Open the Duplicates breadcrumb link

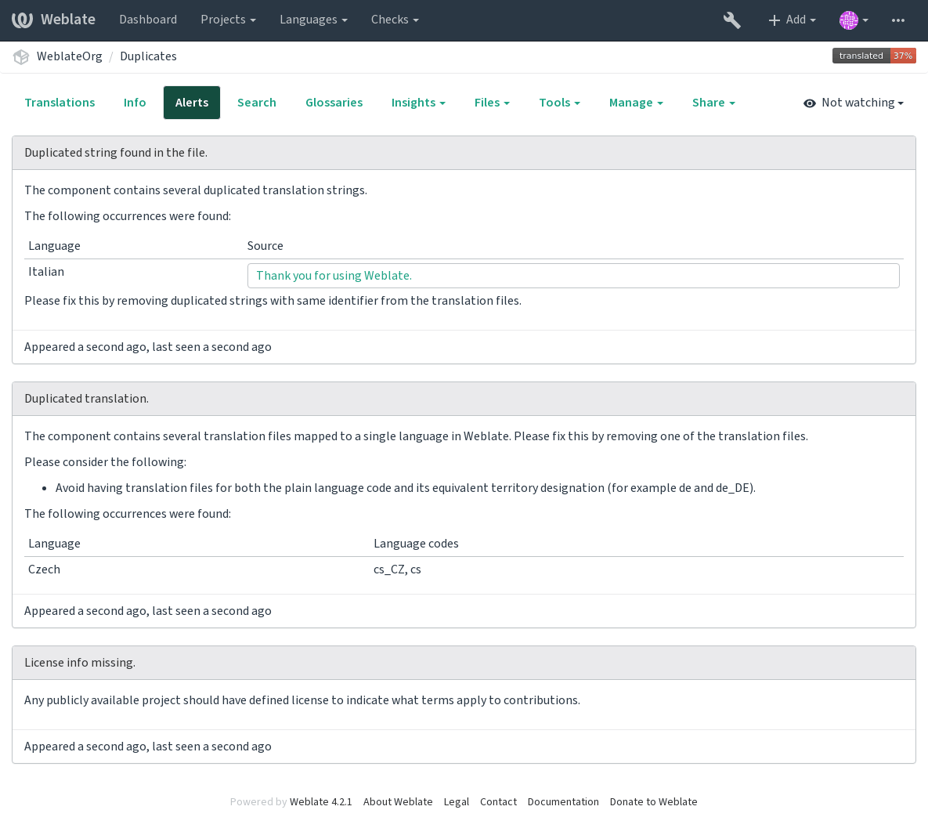tap(148, 56)
